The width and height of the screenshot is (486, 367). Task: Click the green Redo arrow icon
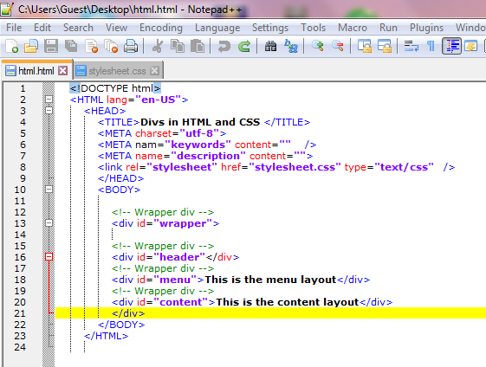(244, 47)
